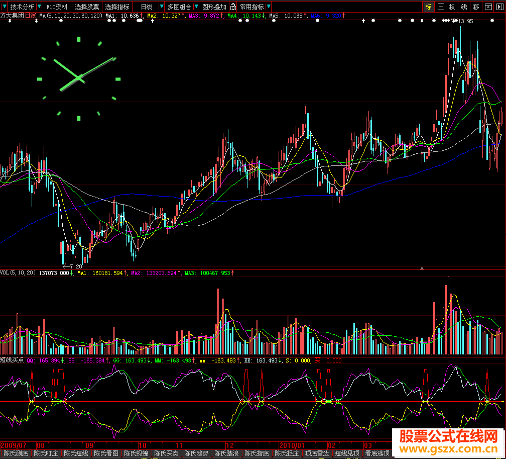Click the small triangle marker above volume panel
The height and width of the screenshot is (459, 506).
[x=422, y=268]
